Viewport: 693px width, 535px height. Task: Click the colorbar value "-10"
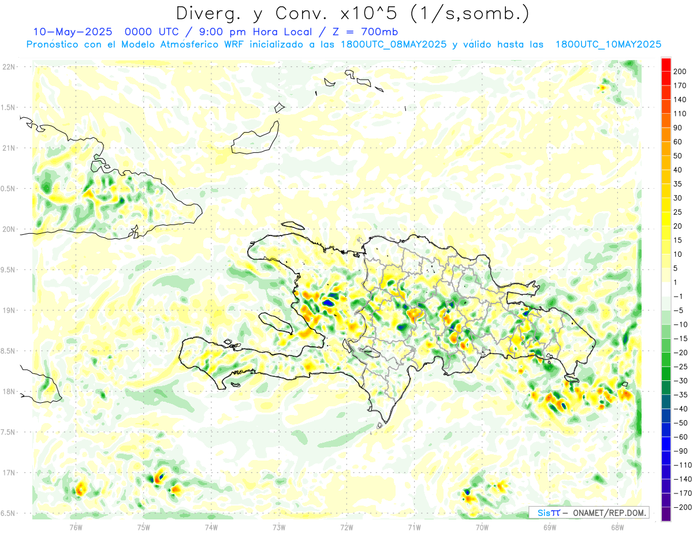[x=681, y=325]
